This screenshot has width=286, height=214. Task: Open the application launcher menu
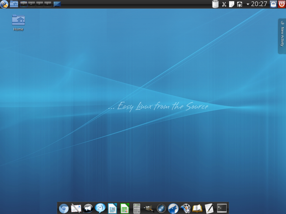(4, 4)
